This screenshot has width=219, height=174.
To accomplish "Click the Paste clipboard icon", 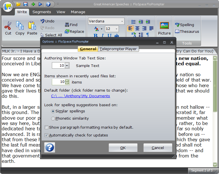I will [x=32, y=26].
